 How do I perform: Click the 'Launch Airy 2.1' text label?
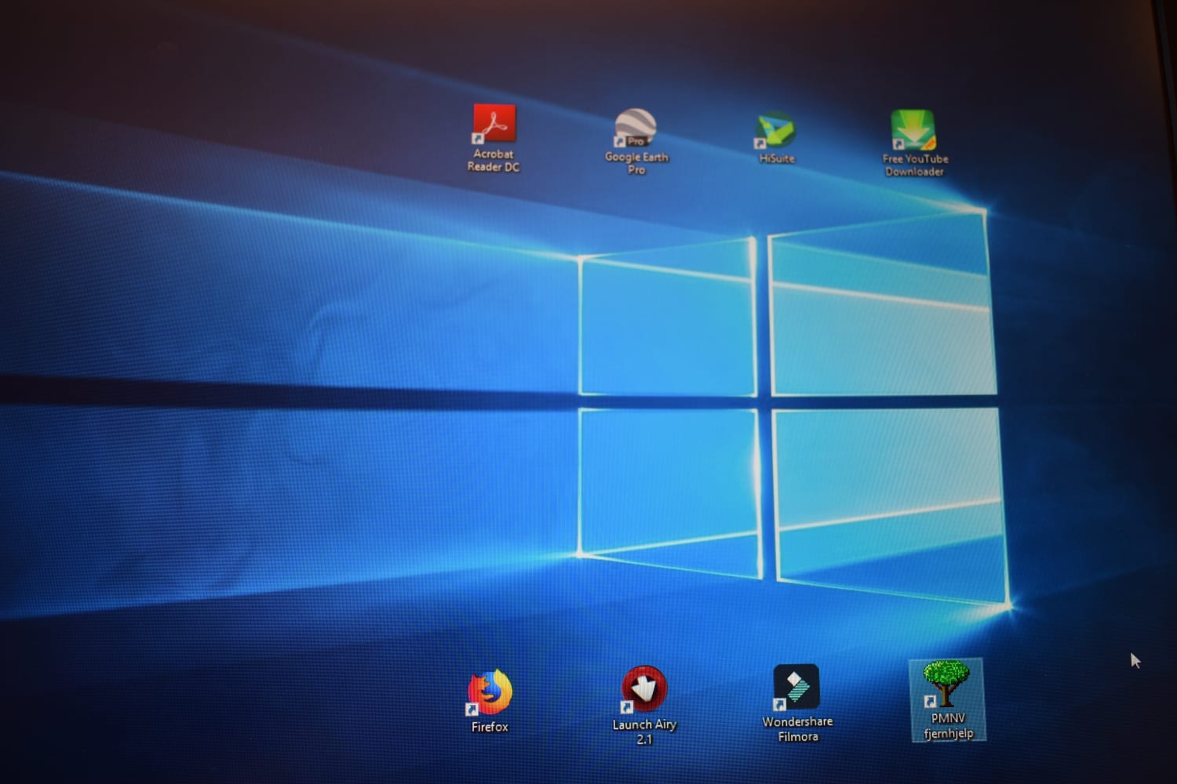[644, 731]
